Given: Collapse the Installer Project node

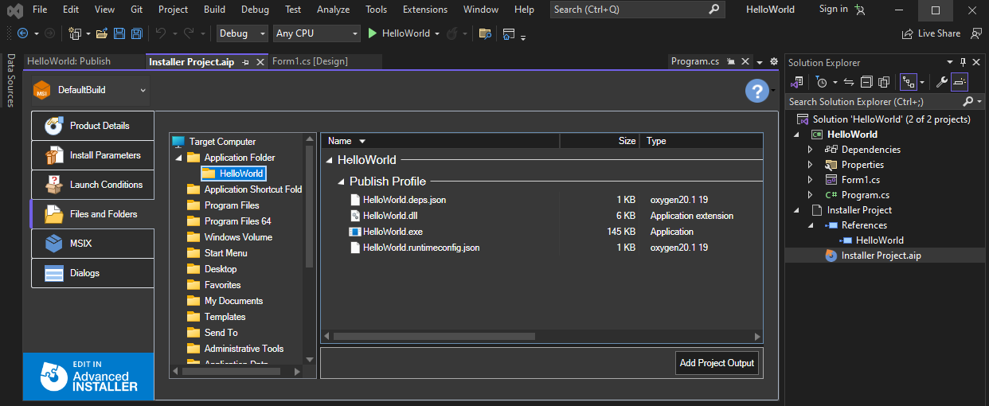Looking at the screenshot, I should click(x=797, y=210).
